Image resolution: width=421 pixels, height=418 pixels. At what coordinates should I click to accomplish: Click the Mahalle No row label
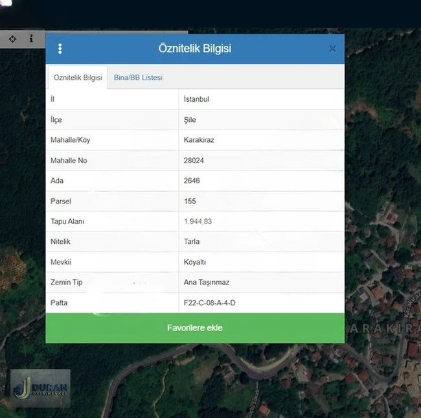pyautogui.click(x=69, y=161)
